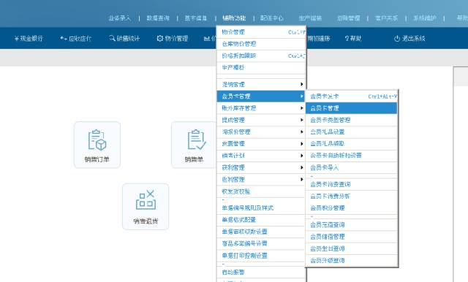Open 现金银行 in the toolbar
The height and width of the screenshot is (282, 468).
tap(29, 38)
